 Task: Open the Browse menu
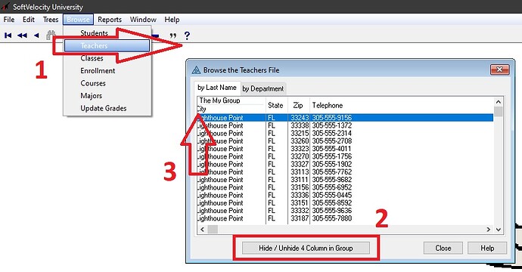78,20
